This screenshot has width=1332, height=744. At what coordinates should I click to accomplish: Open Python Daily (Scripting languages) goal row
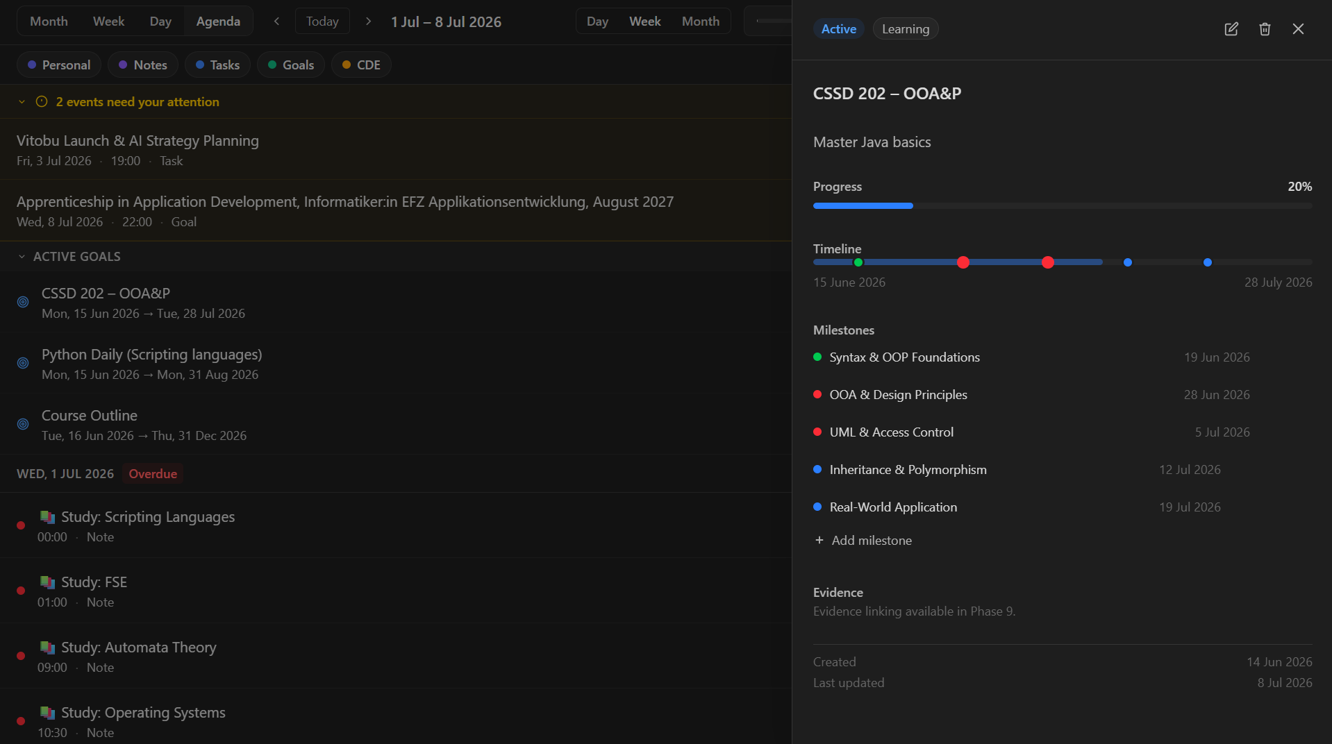tap(396, 363)
